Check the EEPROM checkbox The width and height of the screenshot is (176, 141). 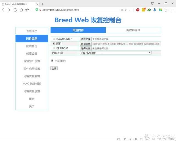[54, 48]
